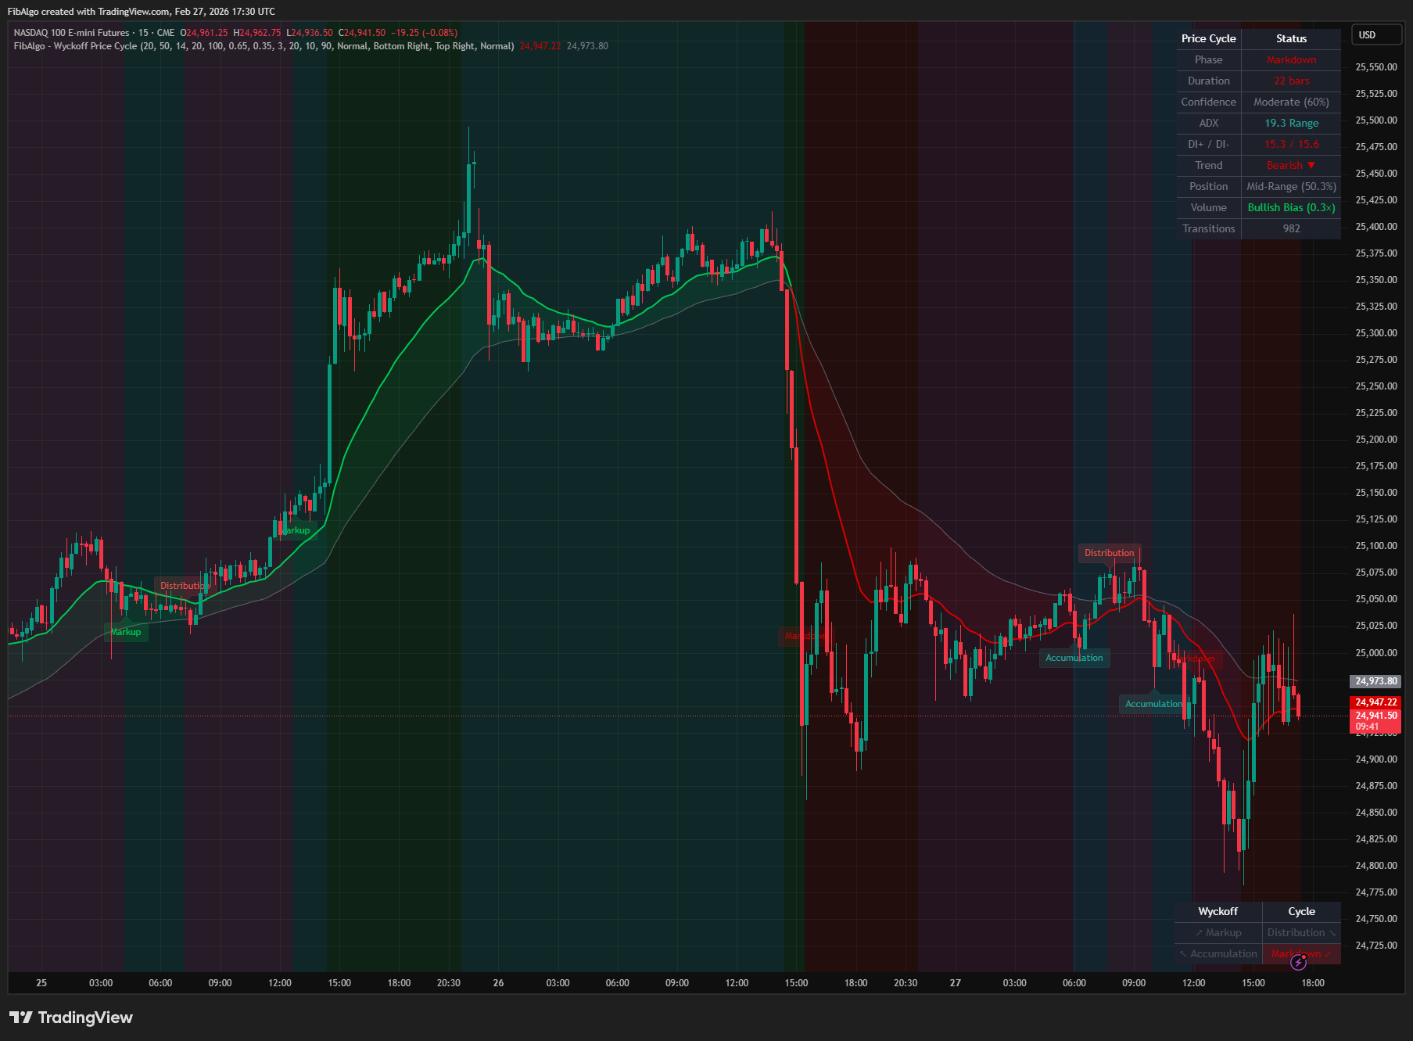The image size is (1413, 1041).
Task: Select the Cycle column header
Action: pos(1301,911)
